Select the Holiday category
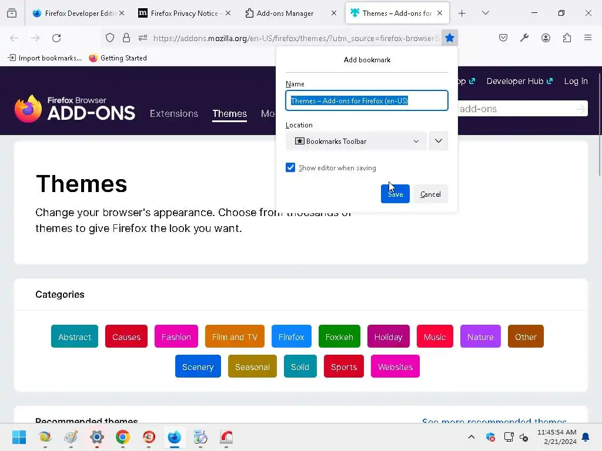This screenshot has height=451, width=602. pos(389,336)
